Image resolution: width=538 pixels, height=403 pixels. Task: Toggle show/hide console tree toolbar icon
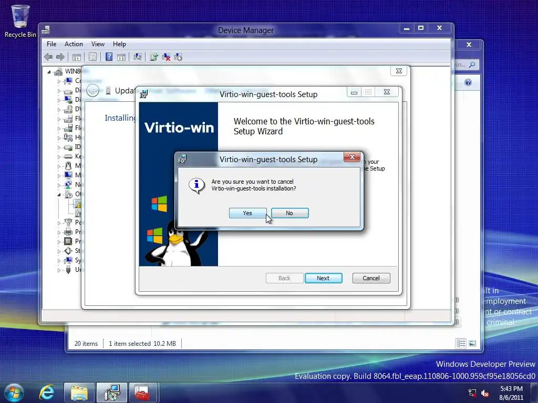click(x=77, y=57)
